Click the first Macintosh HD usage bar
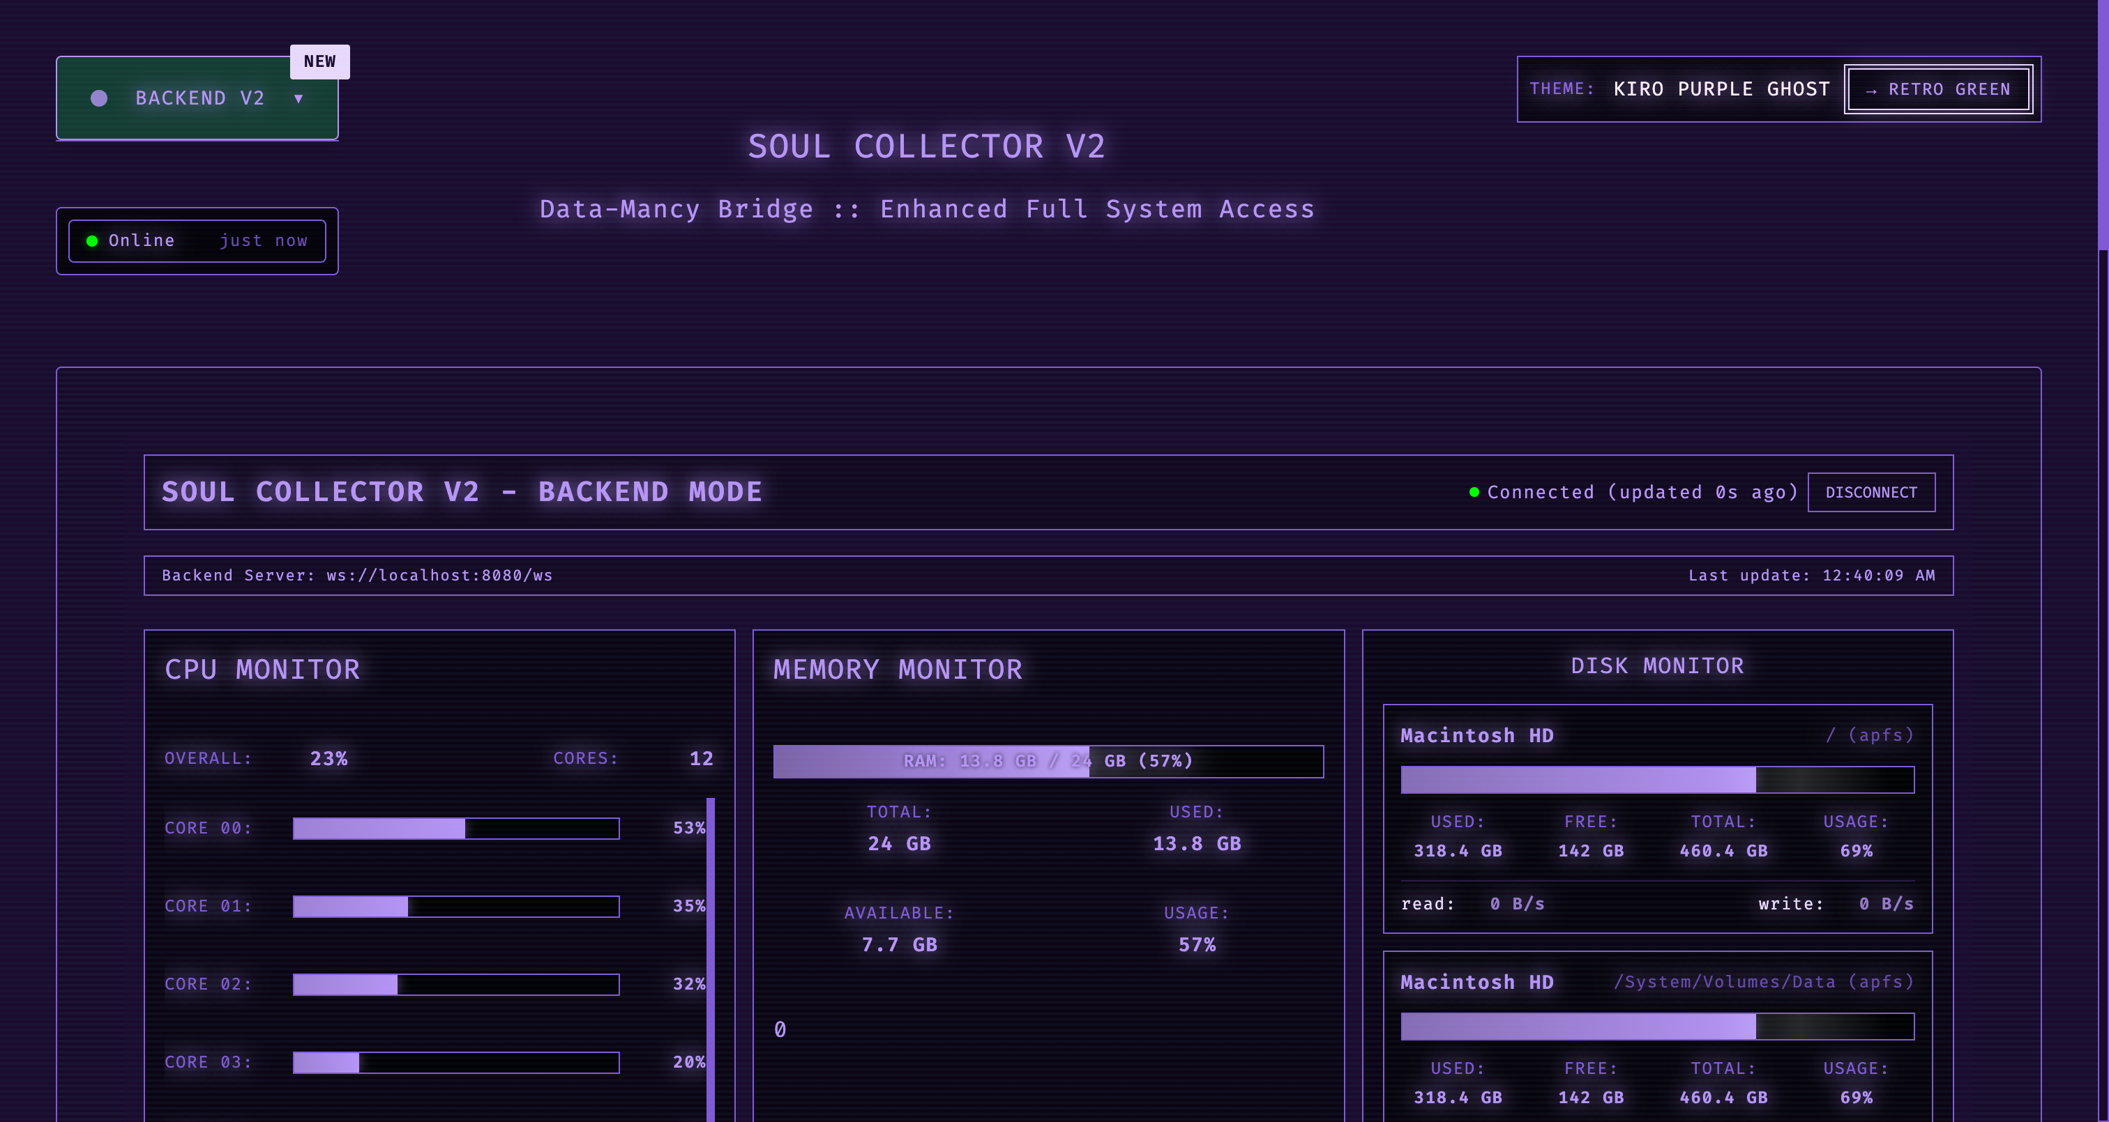Image resolution: width=2109 pixels, height=1122 pixels. click(1657, 780)
